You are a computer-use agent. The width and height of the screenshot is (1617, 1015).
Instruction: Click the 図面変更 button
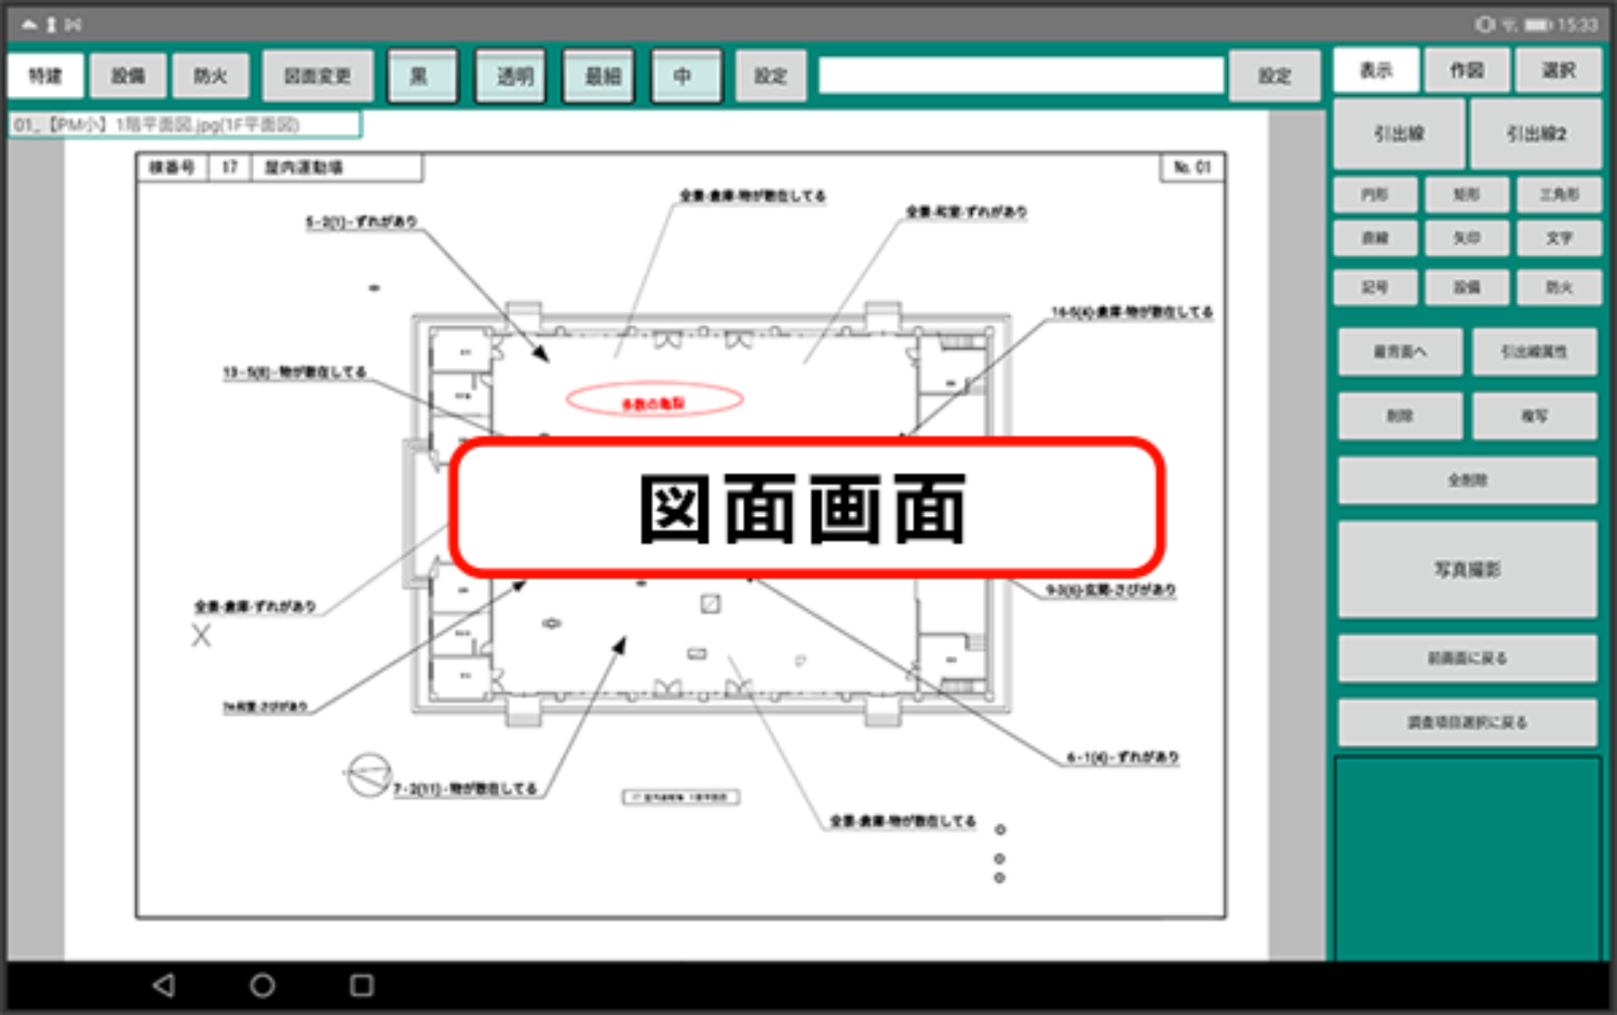tap(318, 76)
